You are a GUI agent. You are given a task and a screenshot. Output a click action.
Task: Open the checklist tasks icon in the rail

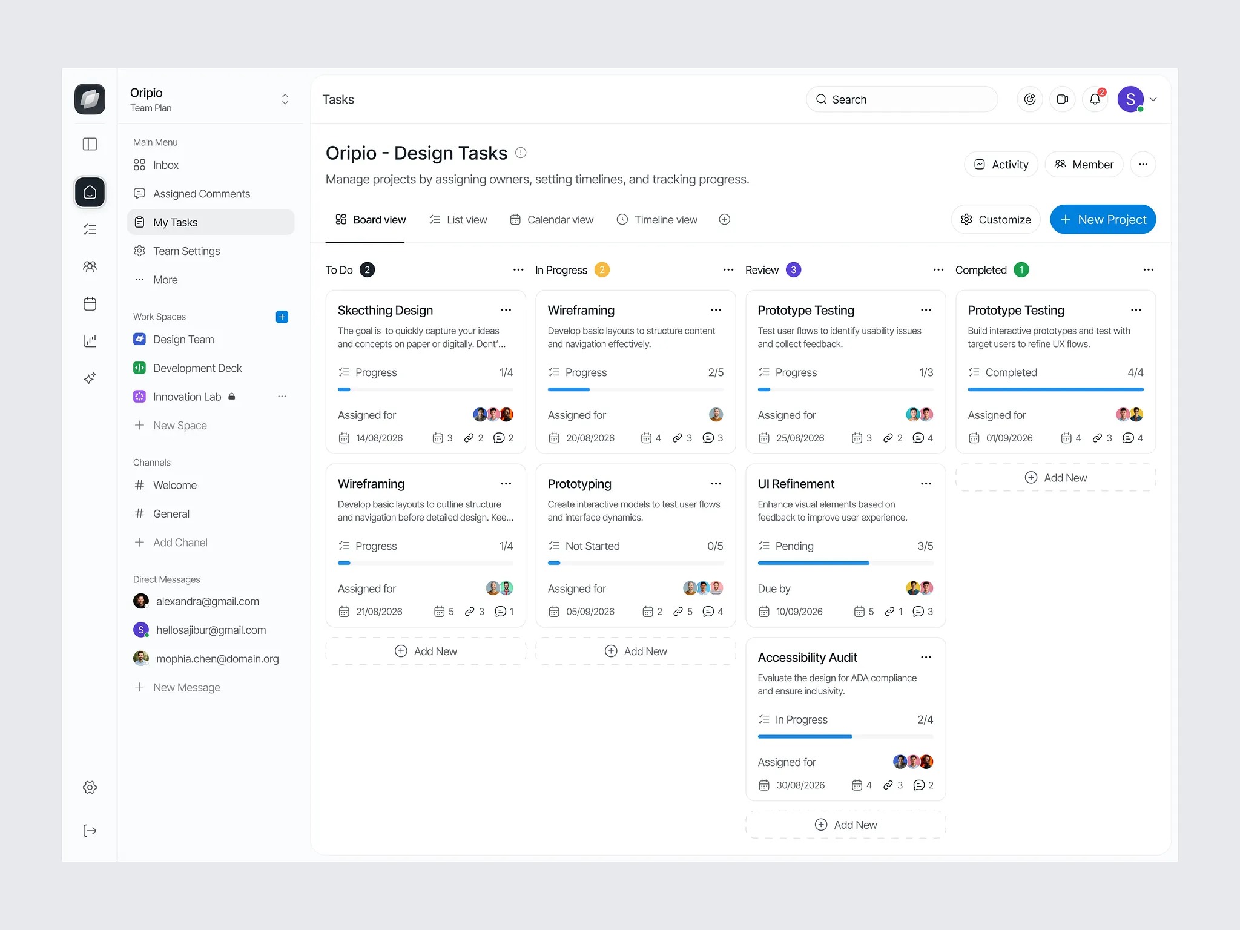90,229
